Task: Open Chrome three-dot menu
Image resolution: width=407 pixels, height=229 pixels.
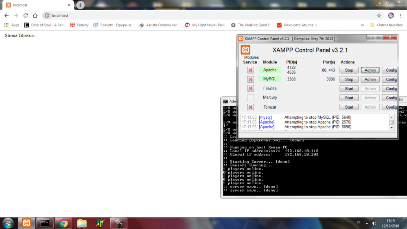Action: (x=400, y=15)
